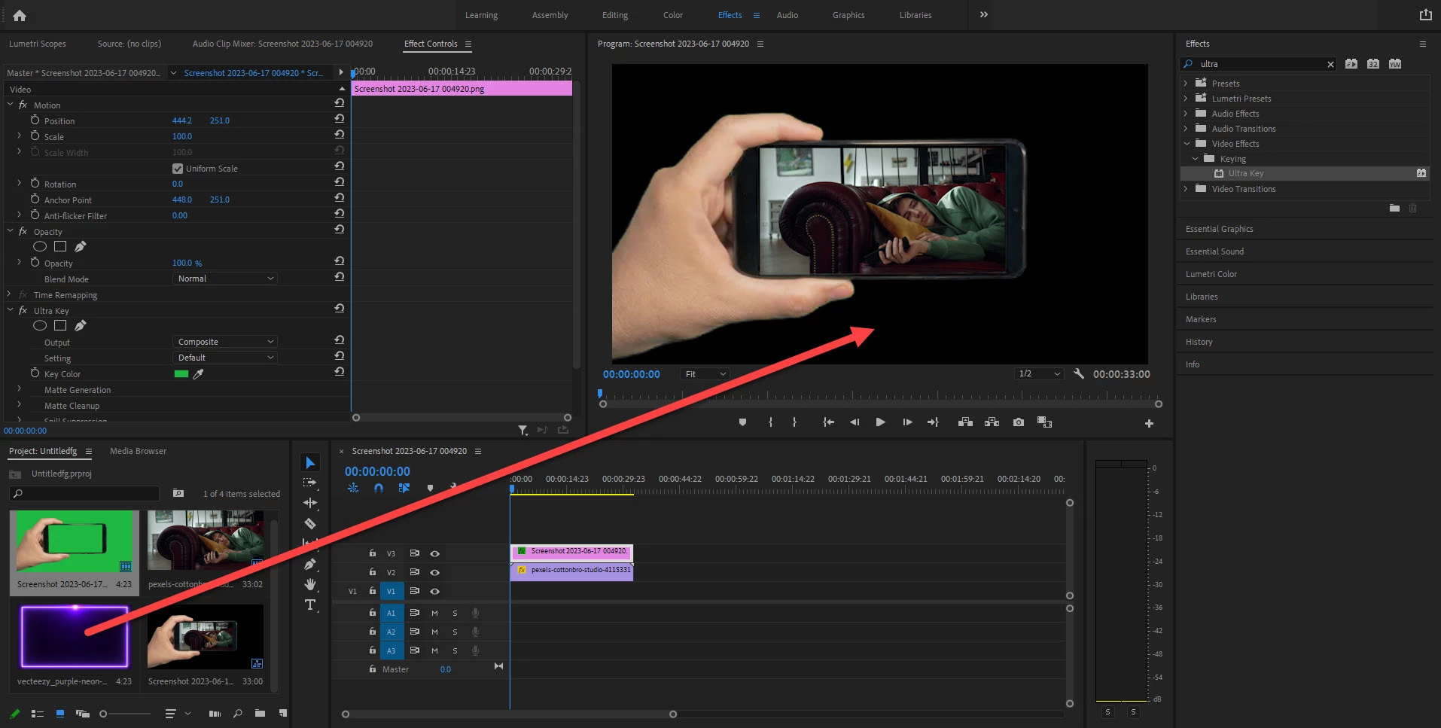Click the Lift button in Program Monitor

[965, 422]
